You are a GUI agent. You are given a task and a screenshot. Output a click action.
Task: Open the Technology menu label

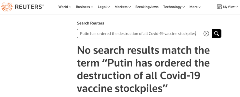[x=172, y=7]
